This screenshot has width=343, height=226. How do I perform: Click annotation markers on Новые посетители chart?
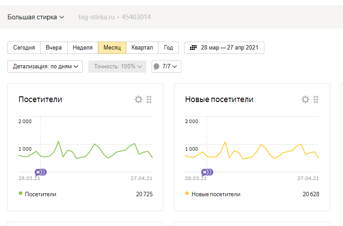[x=207, y=172]
